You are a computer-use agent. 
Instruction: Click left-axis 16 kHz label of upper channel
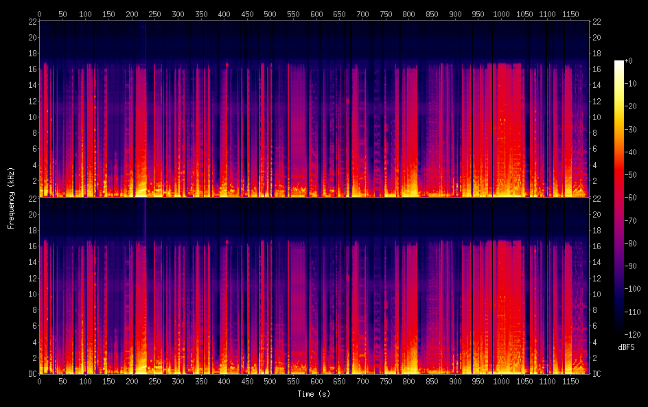coord(30,69)
